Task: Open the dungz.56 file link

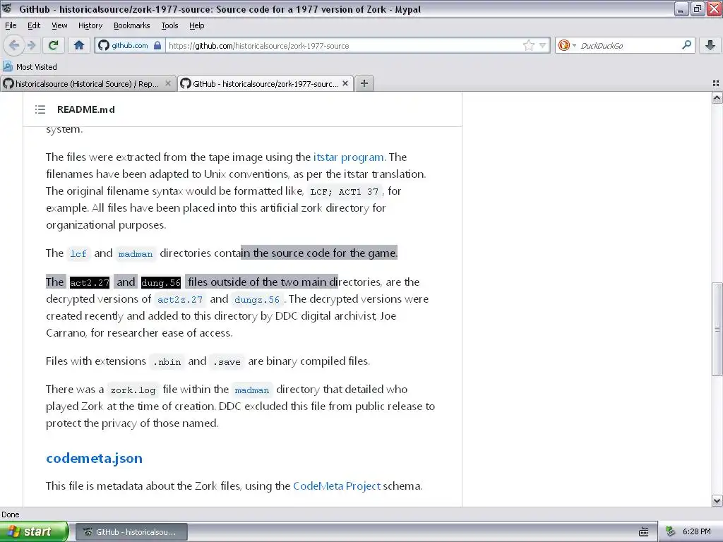Action: pyautogui.click(x=257, y=299)
